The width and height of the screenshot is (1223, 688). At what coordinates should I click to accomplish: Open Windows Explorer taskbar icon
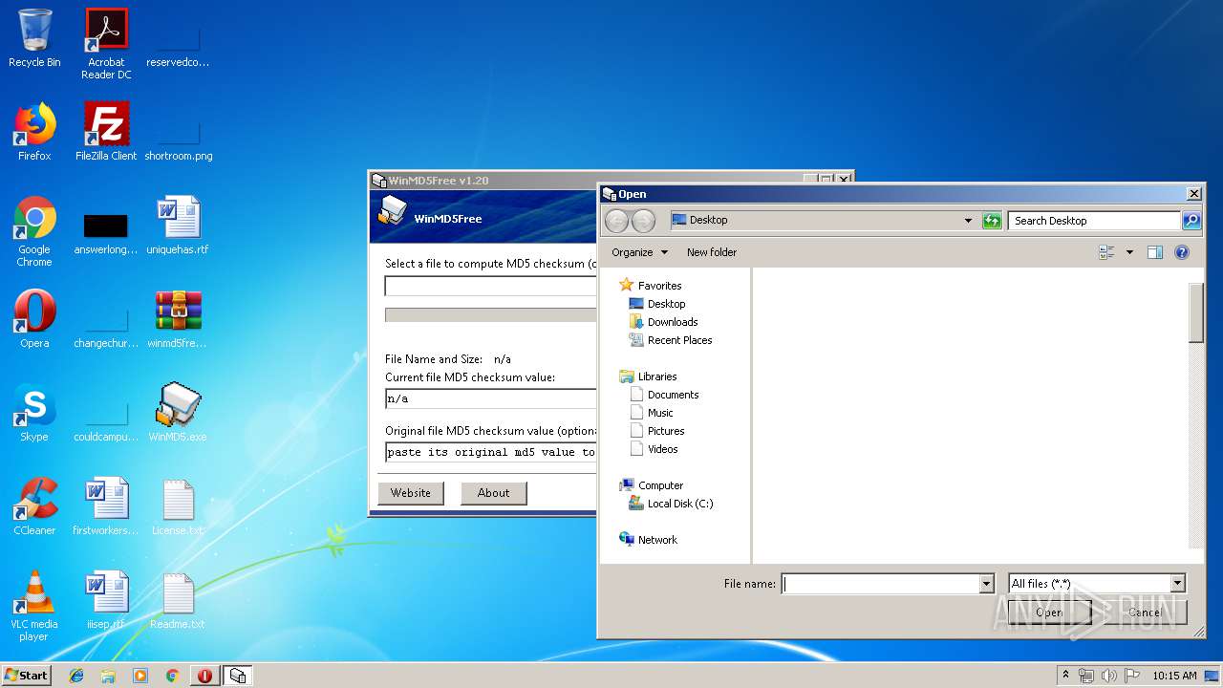pos(108,676)
